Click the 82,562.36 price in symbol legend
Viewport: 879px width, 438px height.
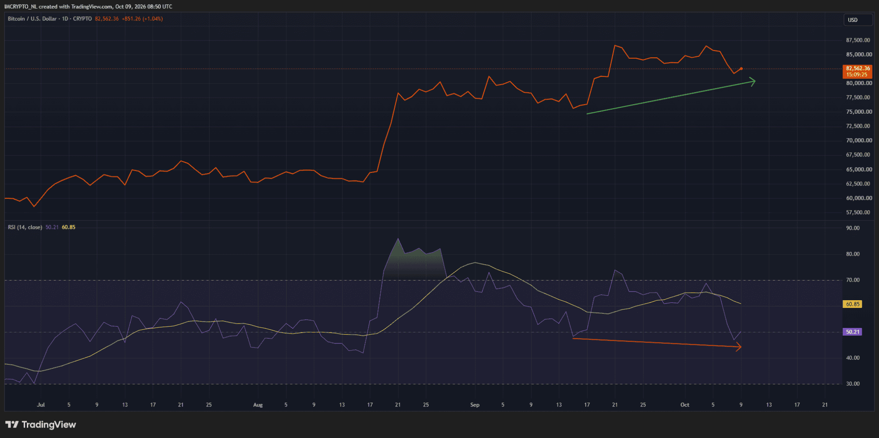click(107, 19)
